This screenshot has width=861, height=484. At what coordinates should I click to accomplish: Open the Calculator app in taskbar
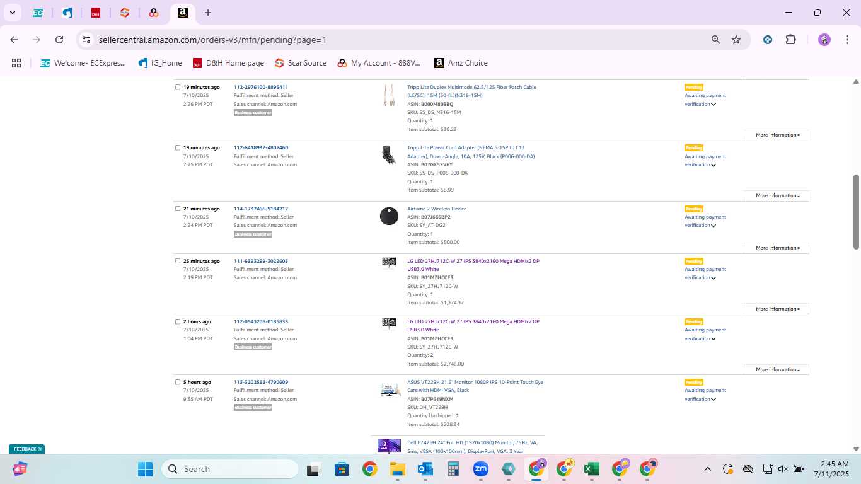click(x=453, y=469)
